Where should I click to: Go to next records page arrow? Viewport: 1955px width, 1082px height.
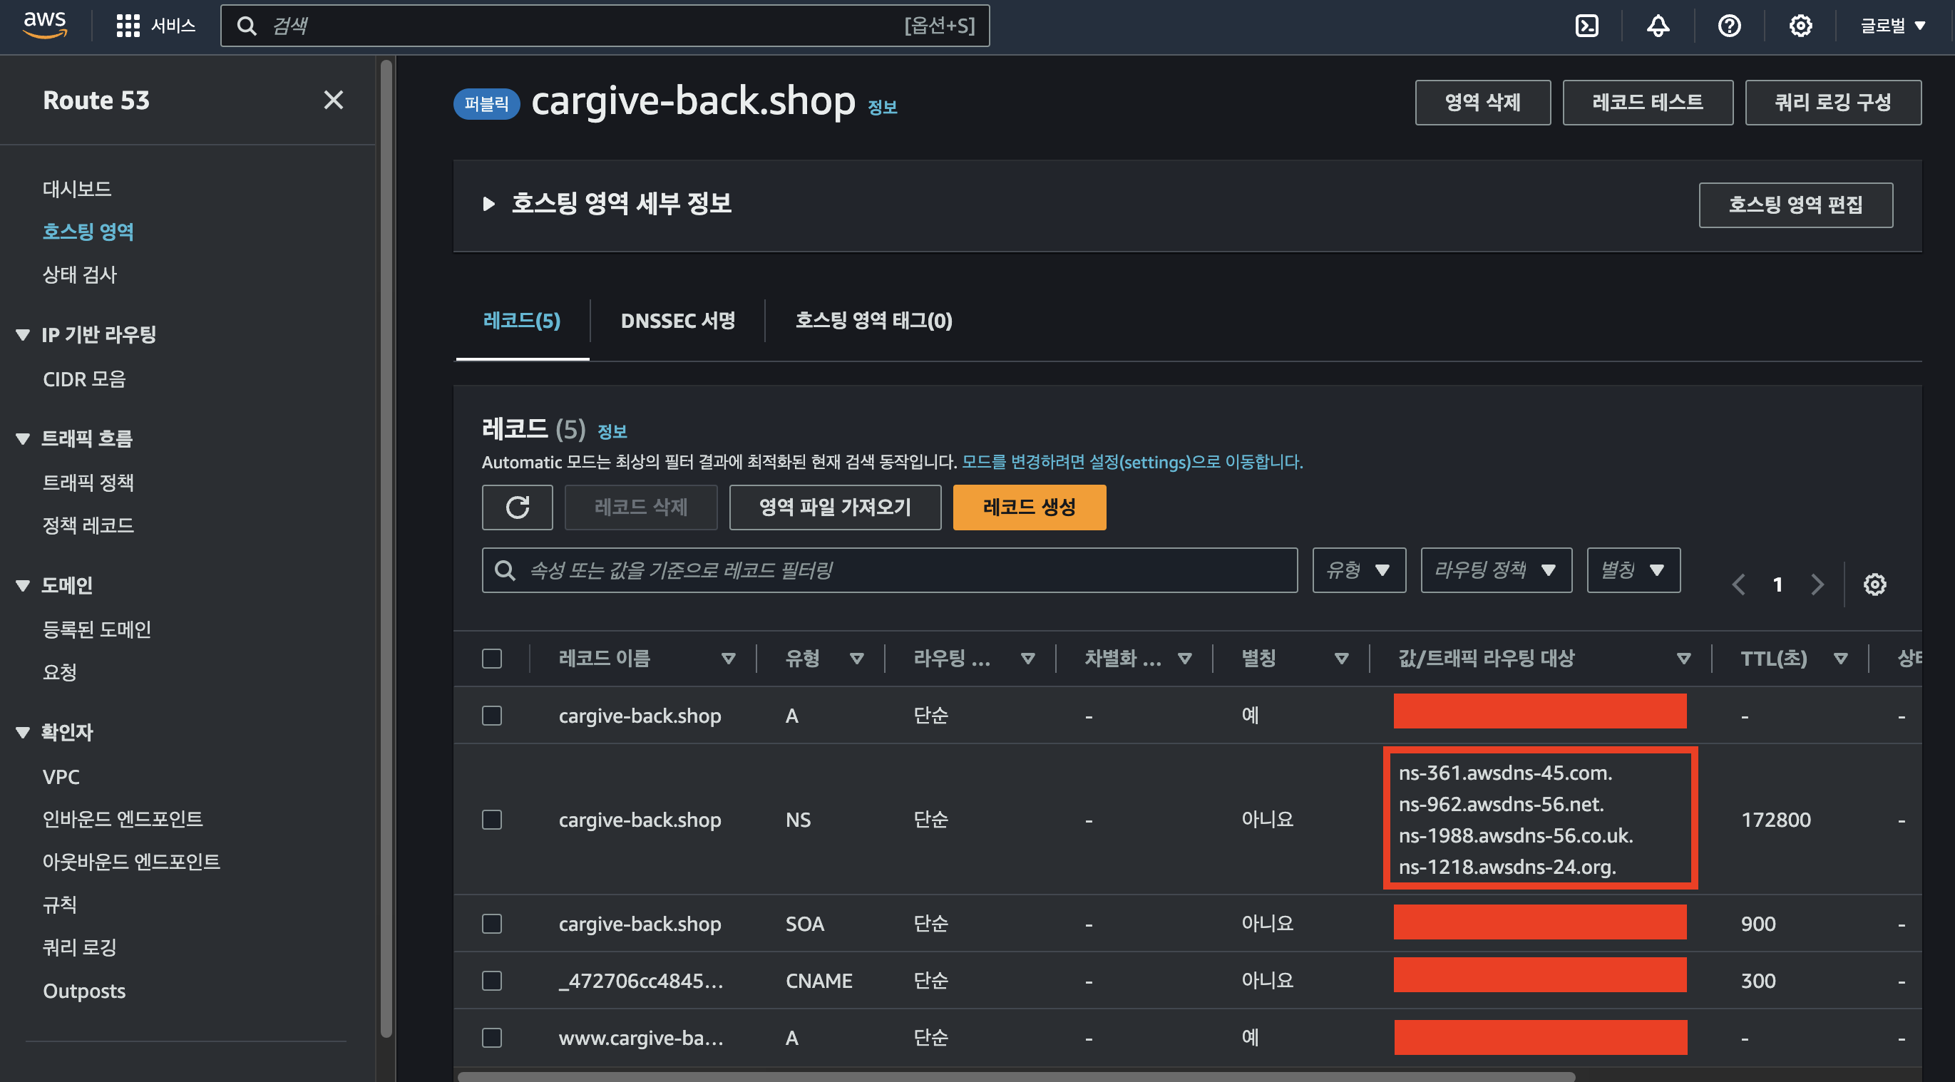coord(1817,584)
